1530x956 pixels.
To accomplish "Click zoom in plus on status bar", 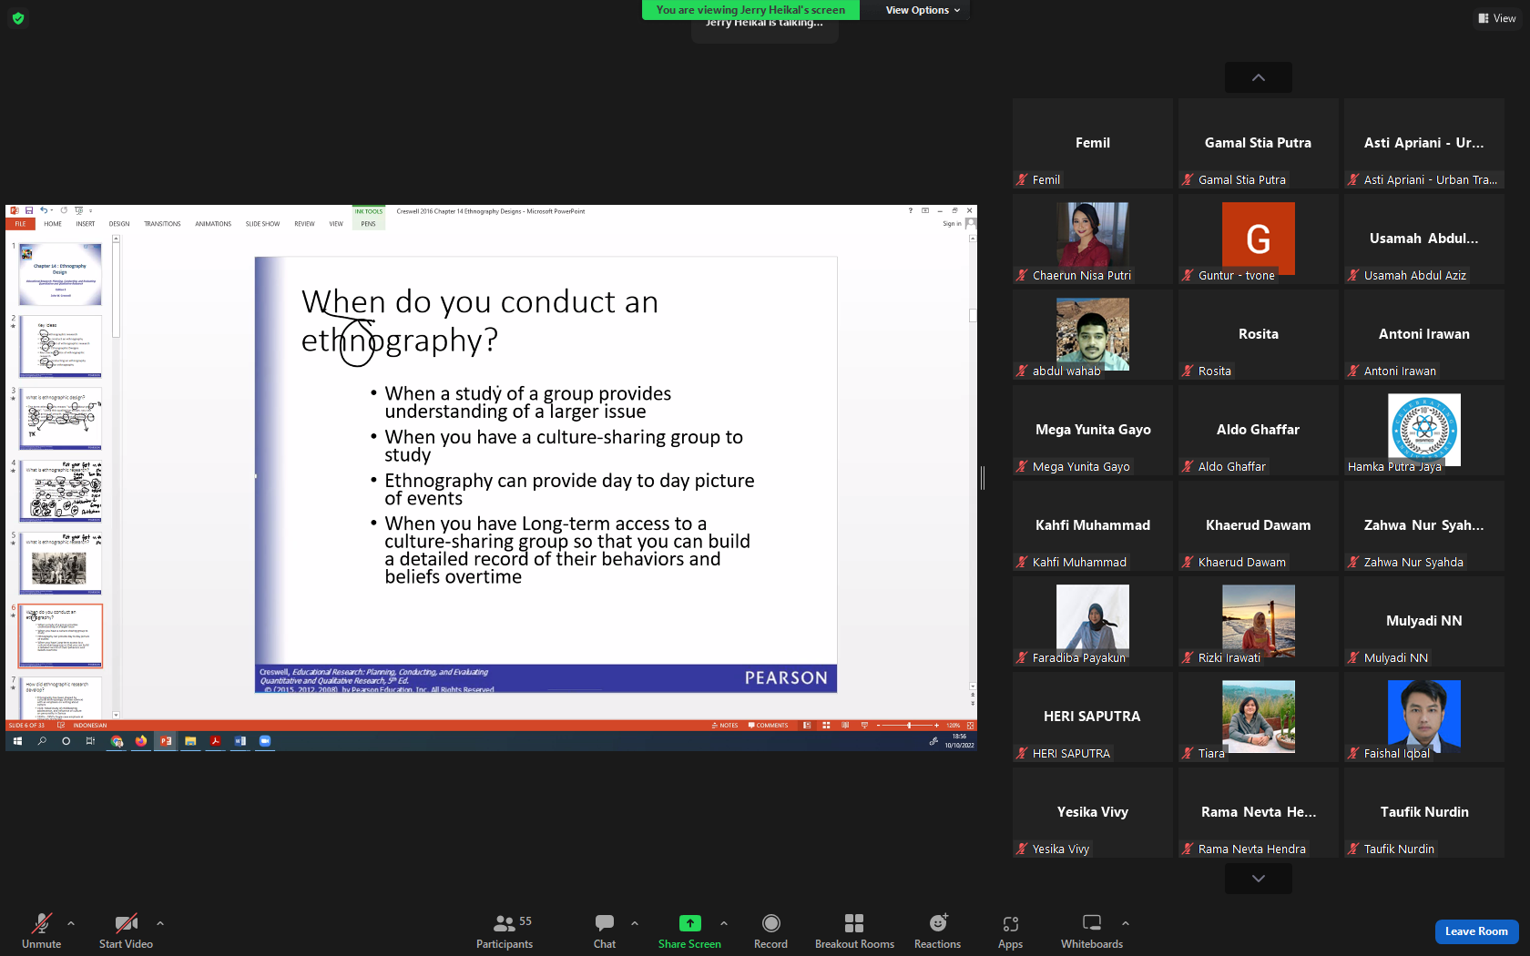I will coord(937,726).
